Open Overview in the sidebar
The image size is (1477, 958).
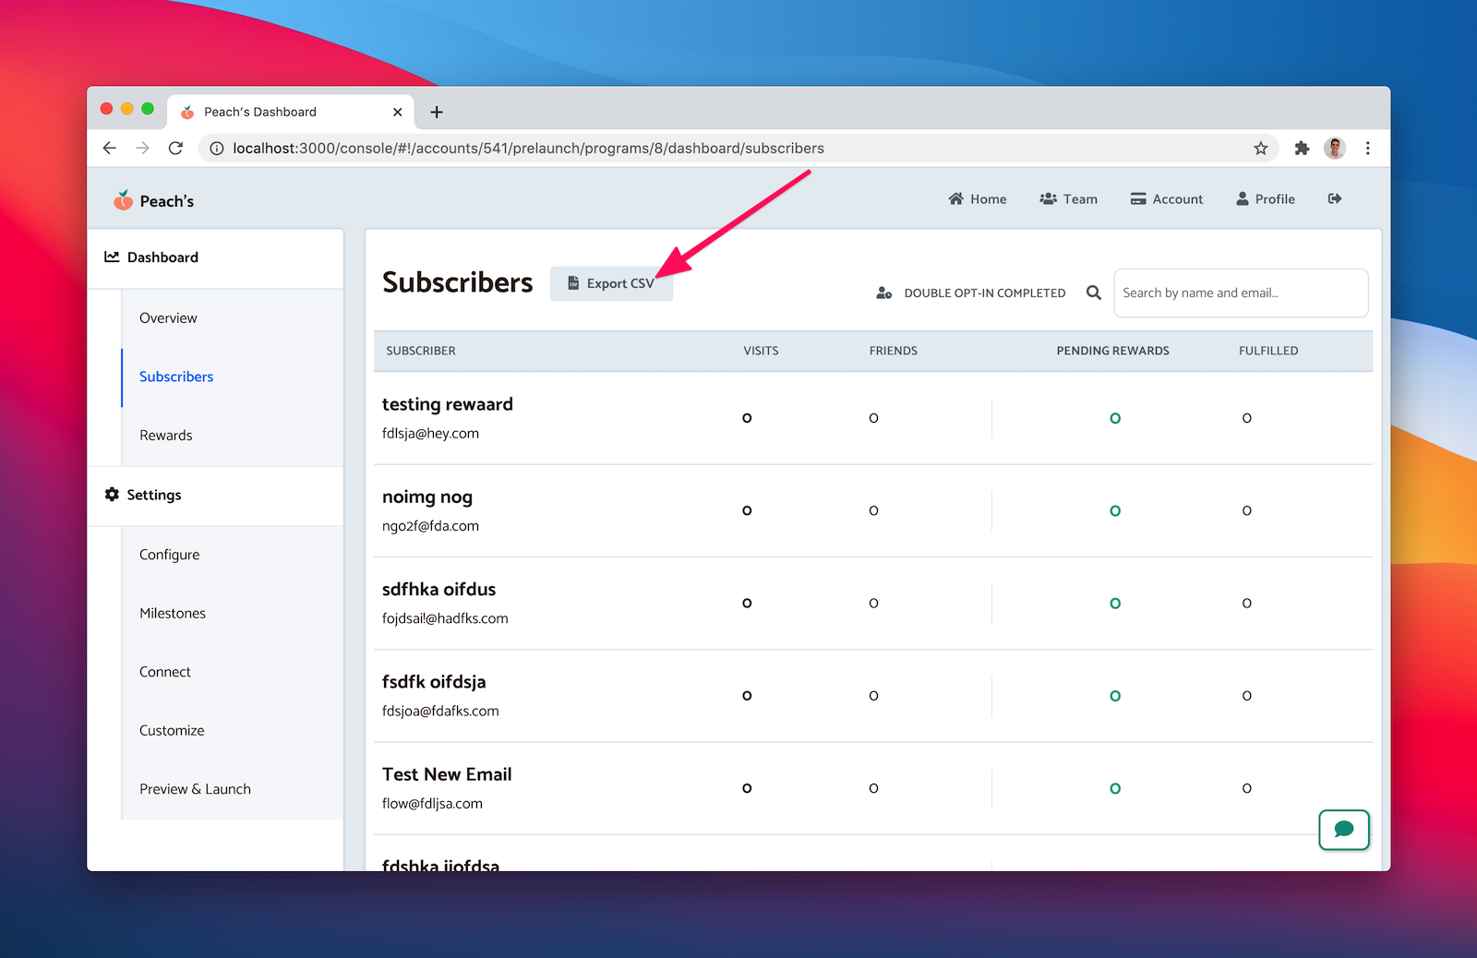point(168,317)
